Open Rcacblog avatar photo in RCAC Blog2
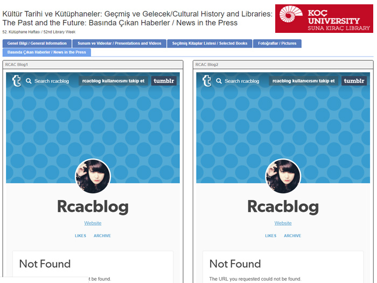The width and height of the screenshot is (377, 283). click(x=283, y=176)
